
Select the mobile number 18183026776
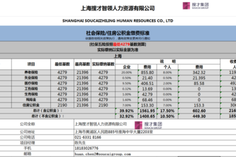[87, 148]
